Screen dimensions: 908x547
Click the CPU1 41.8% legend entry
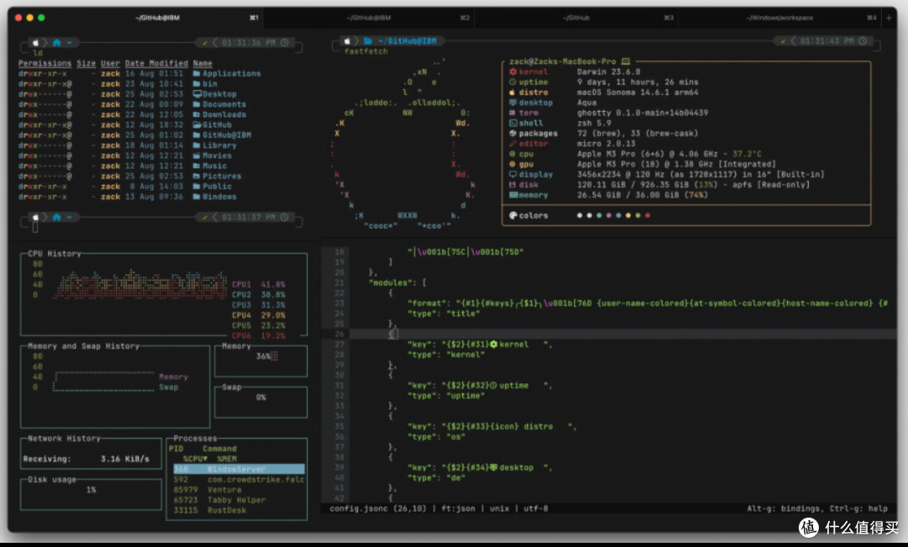258,285
